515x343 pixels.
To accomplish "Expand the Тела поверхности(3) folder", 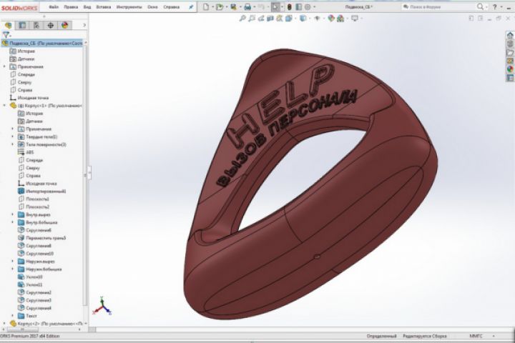I will (12, 144).
